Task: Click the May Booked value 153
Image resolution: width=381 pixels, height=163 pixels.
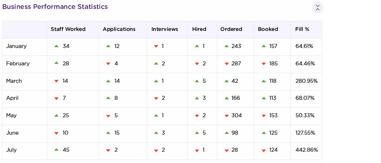Action: point(273,116)
